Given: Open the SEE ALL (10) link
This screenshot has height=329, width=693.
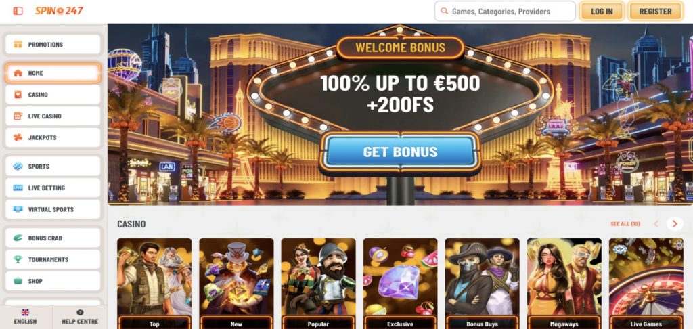Looking at the screenshot, I should click(x=625, y=224).
